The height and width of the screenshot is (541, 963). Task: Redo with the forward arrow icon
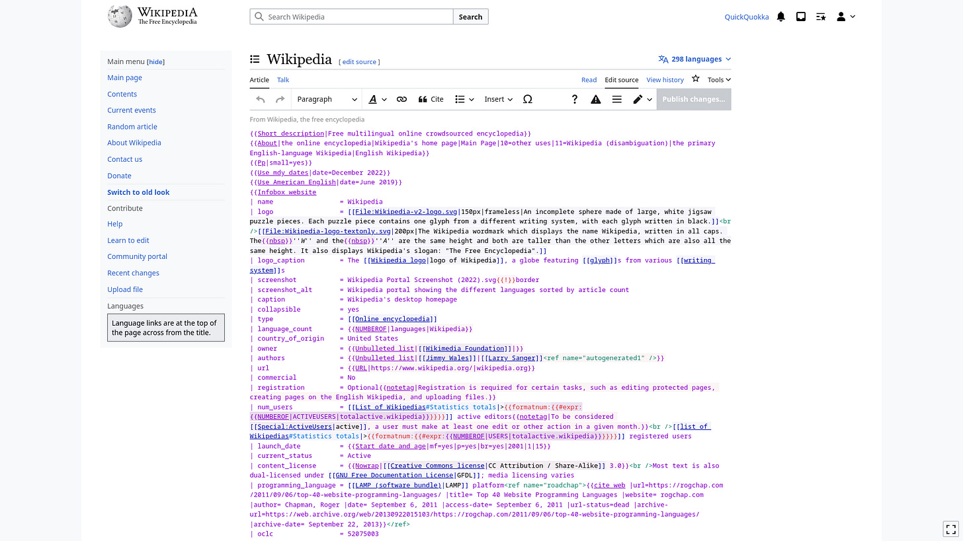(280, 99)
